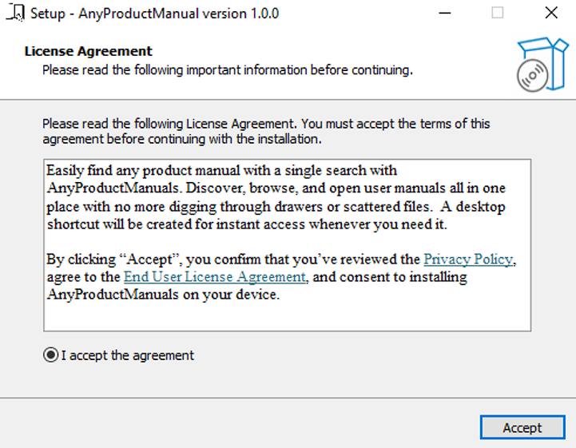Click the bold "License Agreement" heading
Viewport: 576px width, 448px height.
(89, 51)
